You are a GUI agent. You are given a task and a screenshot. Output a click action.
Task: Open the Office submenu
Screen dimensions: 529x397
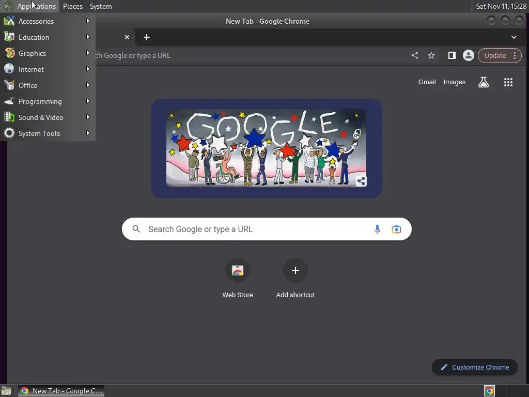(x=47, y=85)
